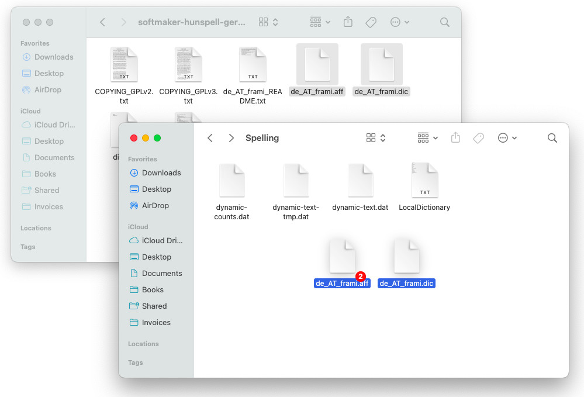Viewport: 584px width, 397px height.
Task: Minimize the Spelling window with yellow button
Action: 146,138
